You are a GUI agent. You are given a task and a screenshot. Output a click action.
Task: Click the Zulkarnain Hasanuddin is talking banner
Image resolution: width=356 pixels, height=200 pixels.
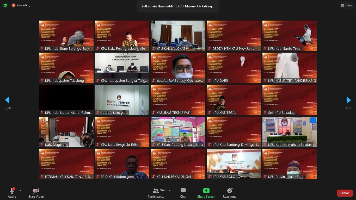pyautogui.click(x=178, y=6)
